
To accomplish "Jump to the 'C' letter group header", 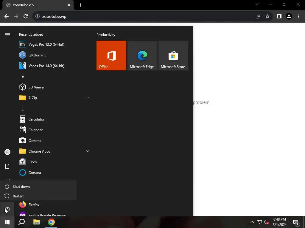I will [23, 109].
